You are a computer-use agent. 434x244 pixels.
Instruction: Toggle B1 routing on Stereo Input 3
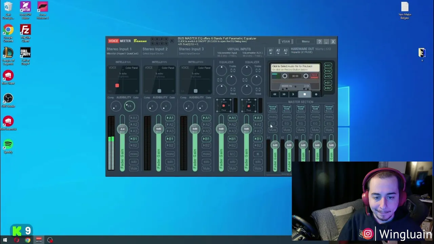click(x=206, y=139)
